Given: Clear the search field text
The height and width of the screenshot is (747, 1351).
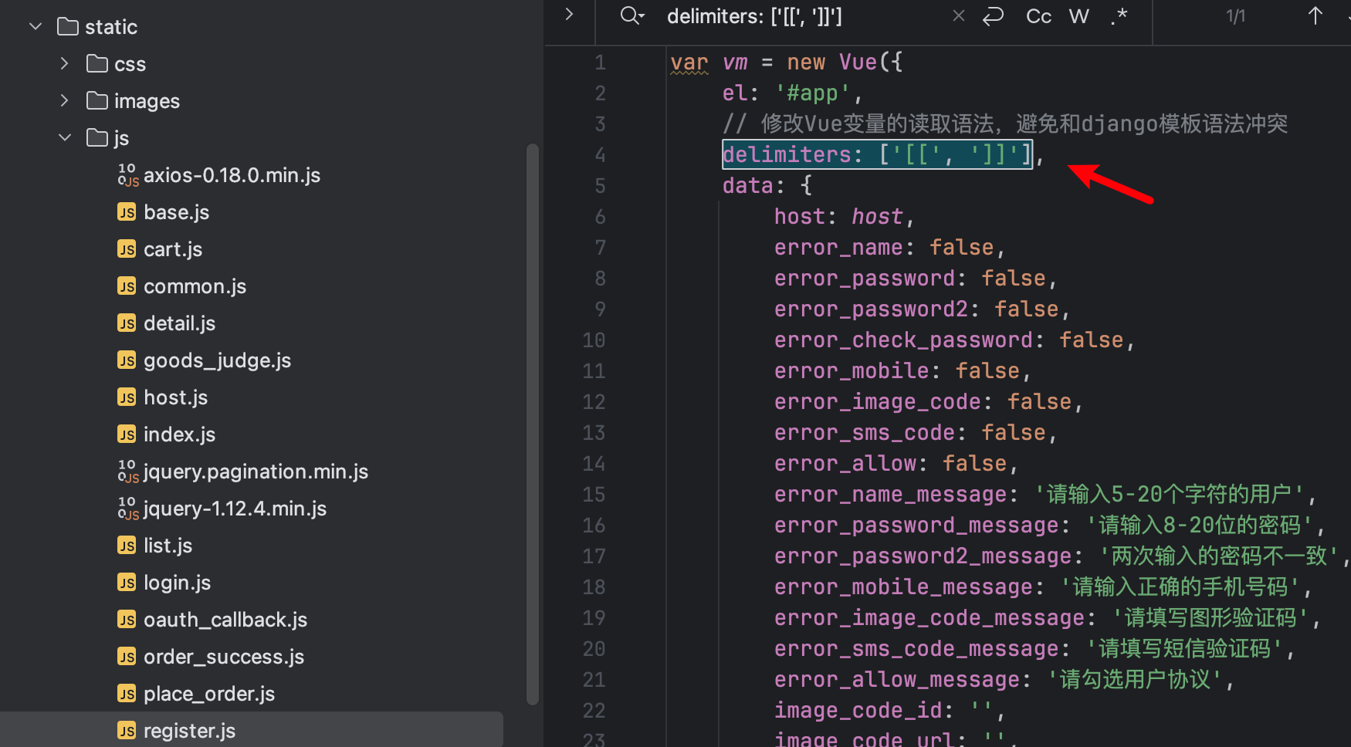Looking at the screenshot, I should (958, 15).
